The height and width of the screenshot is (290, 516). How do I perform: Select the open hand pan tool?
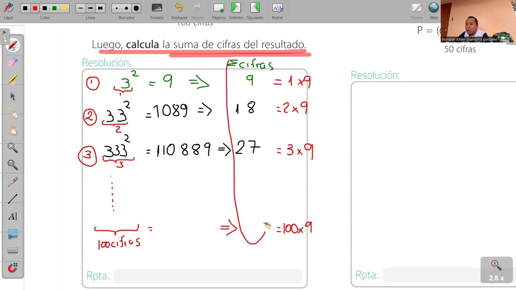(x=13, y=130)
